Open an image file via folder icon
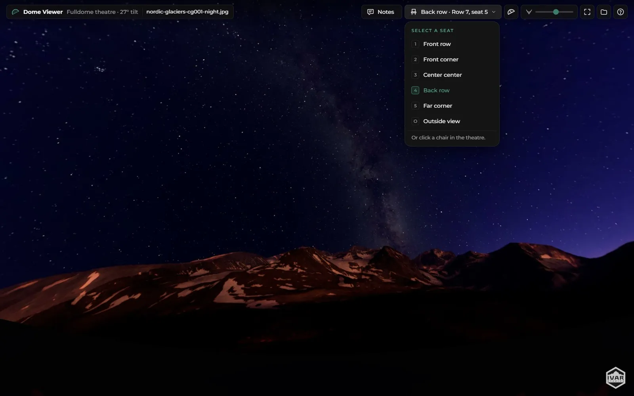This screenshot has height=396, width=634. pyautogui.click(x=604, y=12)
